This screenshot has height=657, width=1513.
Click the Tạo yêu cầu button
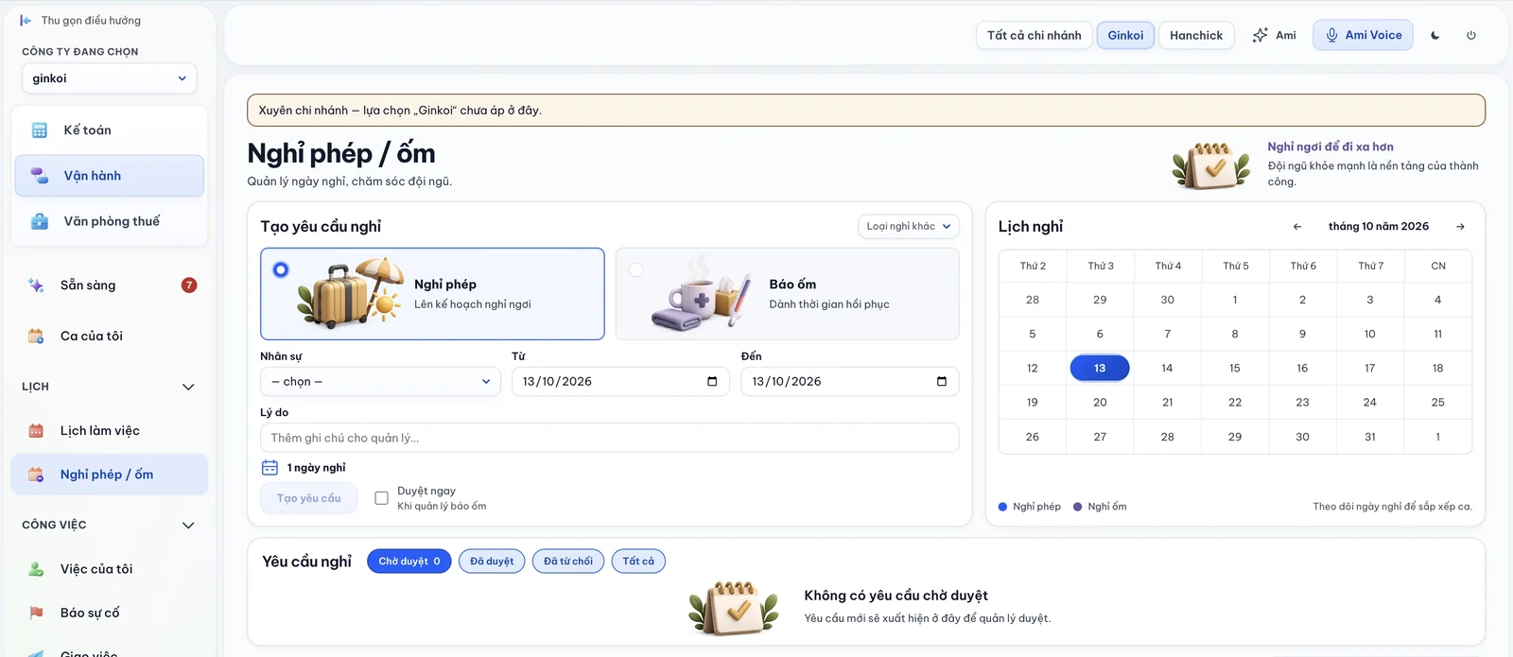(x=309, y=498)
